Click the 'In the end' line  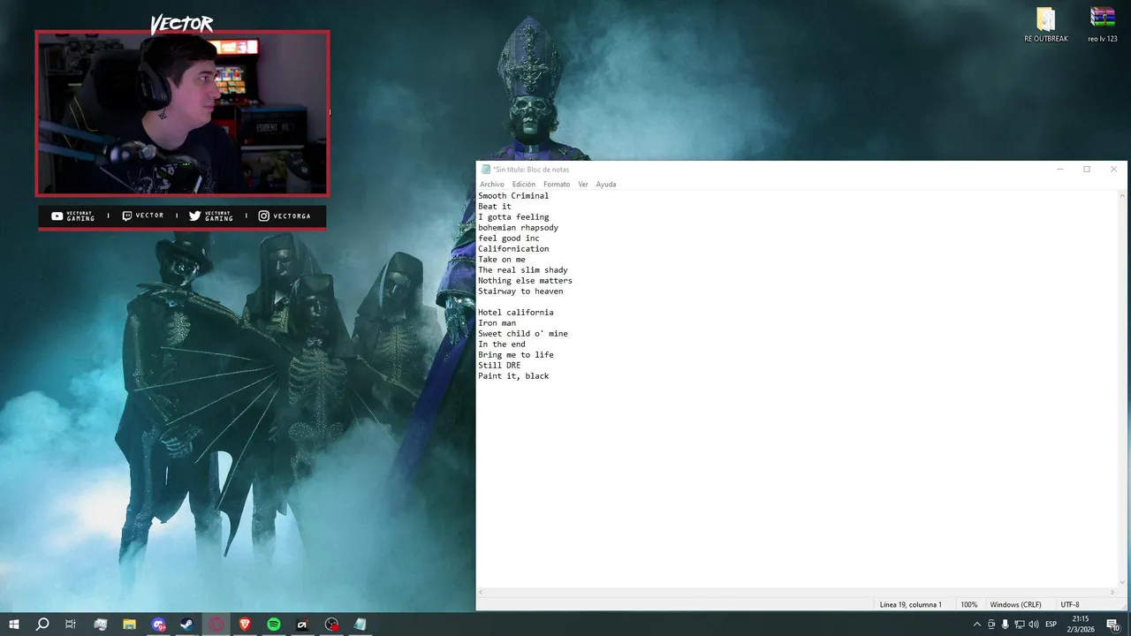tap(502, 344)
